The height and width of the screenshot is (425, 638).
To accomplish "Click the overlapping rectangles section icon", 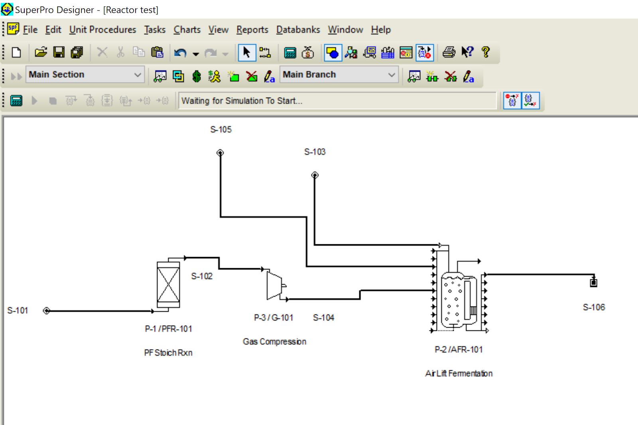I will coord(178,76).
